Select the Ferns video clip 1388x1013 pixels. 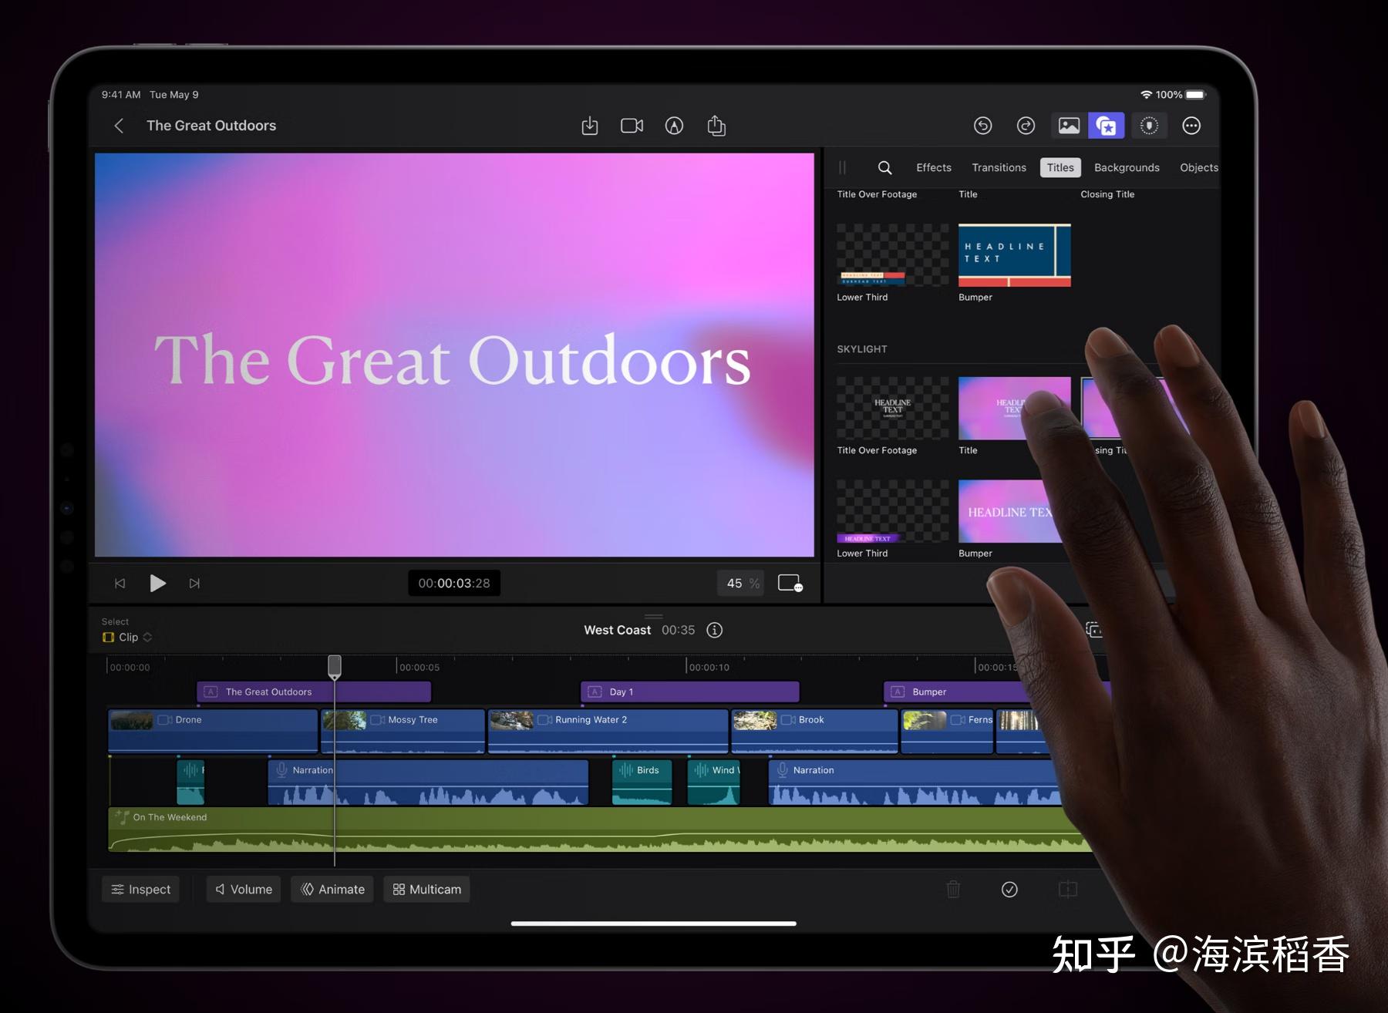tap(948, 731)
